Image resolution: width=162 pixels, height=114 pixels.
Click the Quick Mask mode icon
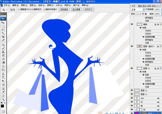click(x=3, y=111)
